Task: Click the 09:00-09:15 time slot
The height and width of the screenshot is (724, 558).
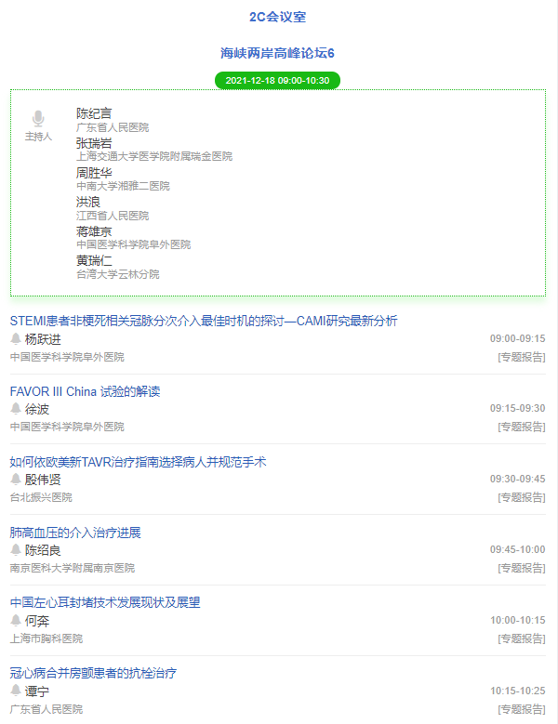Action: tap(517, 339)
